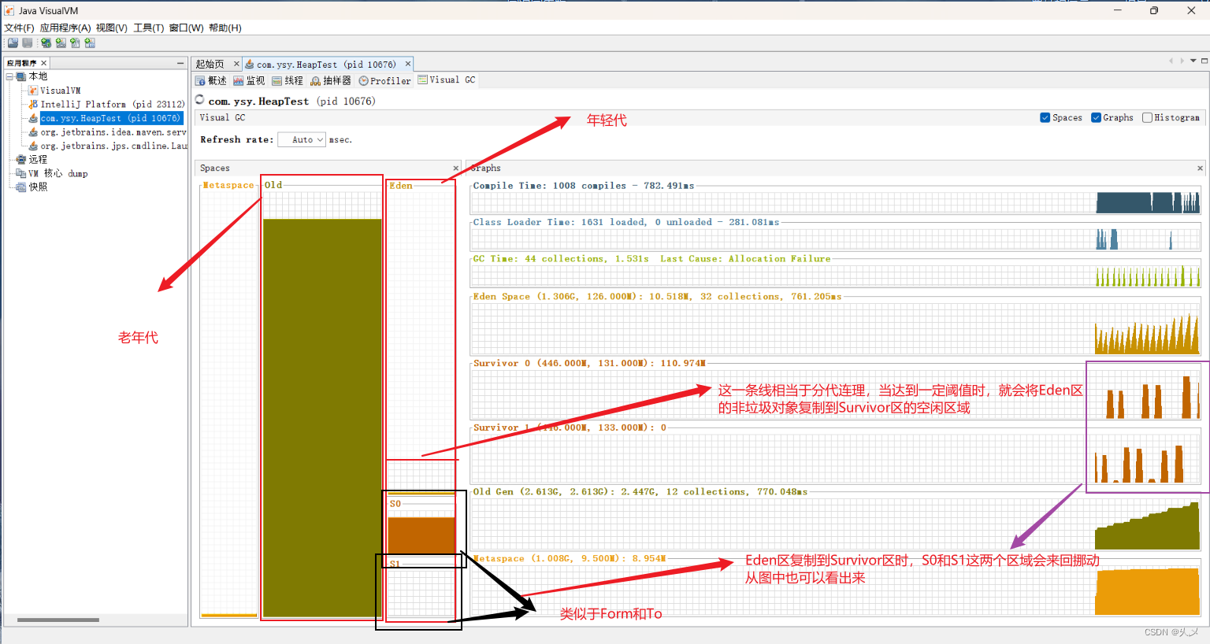Switch to the 线程 view
The image size is (1210, 644).
pos(288,80)
